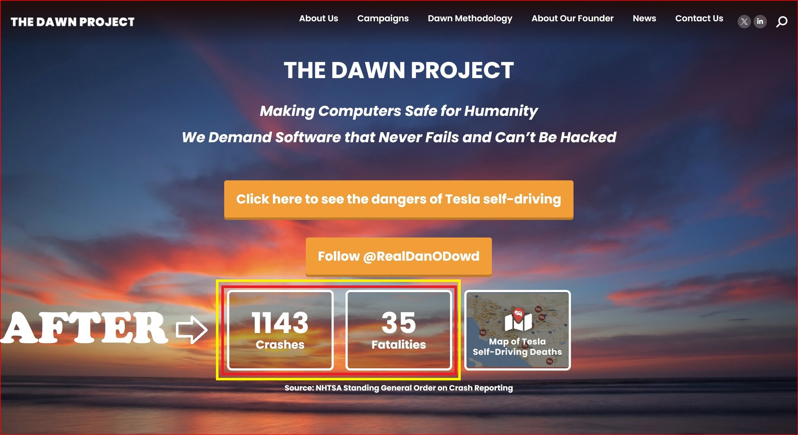Select the 1143 Crashes tile
798x435 pixels.
[x=280, y=330]
